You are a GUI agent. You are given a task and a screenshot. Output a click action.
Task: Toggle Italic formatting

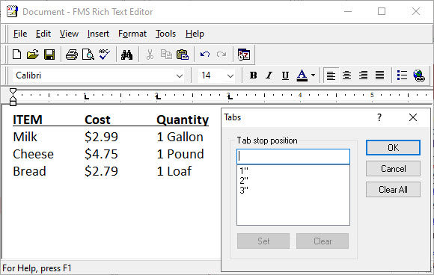[x=269, y=75]
